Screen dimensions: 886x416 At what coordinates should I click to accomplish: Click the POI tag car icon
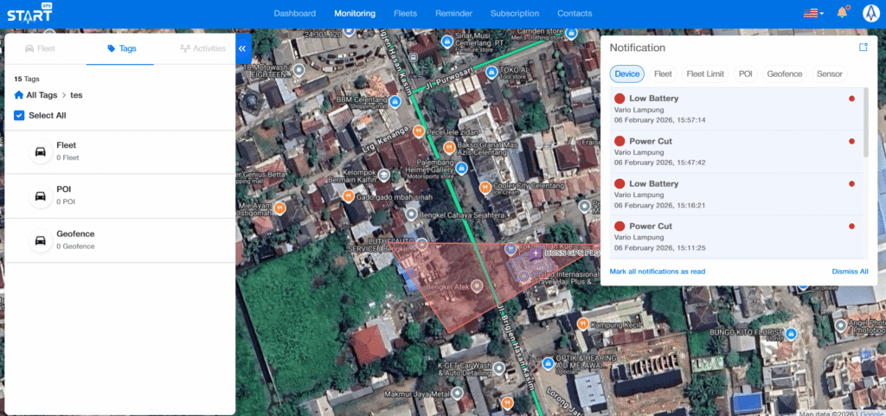(x=40, y=196)
